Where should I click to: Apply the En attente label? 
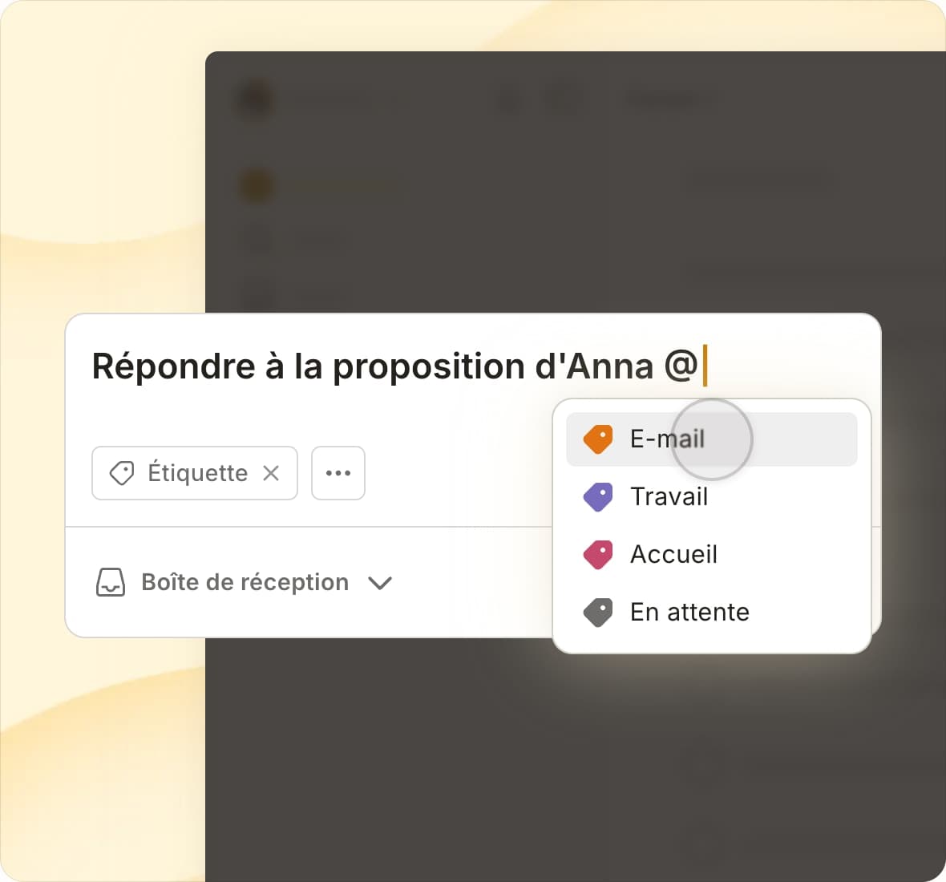(x=689, y=613)
